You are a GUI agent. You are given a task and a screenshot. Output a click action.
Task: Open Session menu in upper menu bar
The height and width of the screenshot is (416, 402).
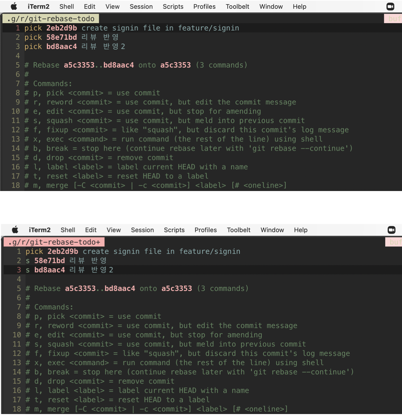point(141,7)
